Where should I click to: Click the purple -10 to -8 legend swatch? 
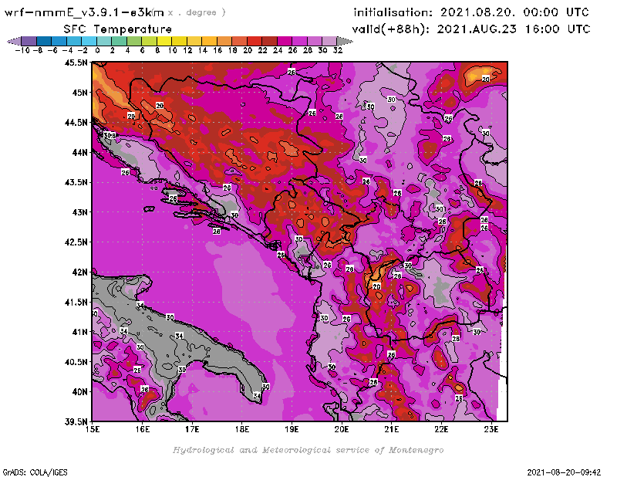pos(29,41)
